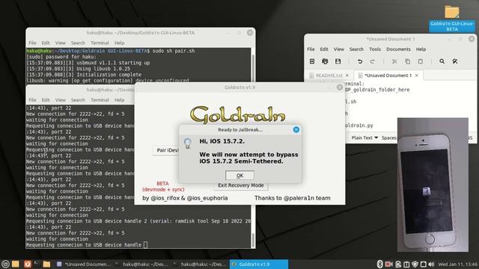Image resolution: width=479 pixels, height=269 pixels.
Task: Switch to Unsaved Document taskbar window
Action: point(84,264)
